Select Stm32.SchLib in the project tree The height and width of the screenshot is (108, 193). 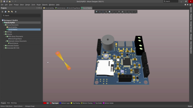pyautogui.click(x=14, y=43)
